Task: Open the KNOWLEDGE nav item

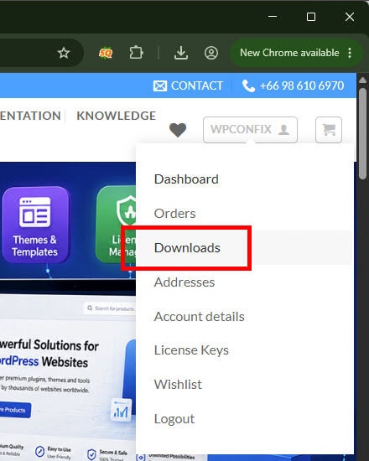Action: pyautogui.click(x=117, y=116)
